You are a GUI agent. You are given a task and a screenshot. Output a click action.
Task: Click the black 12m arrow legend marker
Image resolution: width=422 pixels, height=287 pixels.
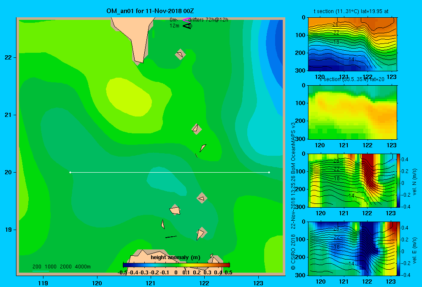click(x=187, y=26)
